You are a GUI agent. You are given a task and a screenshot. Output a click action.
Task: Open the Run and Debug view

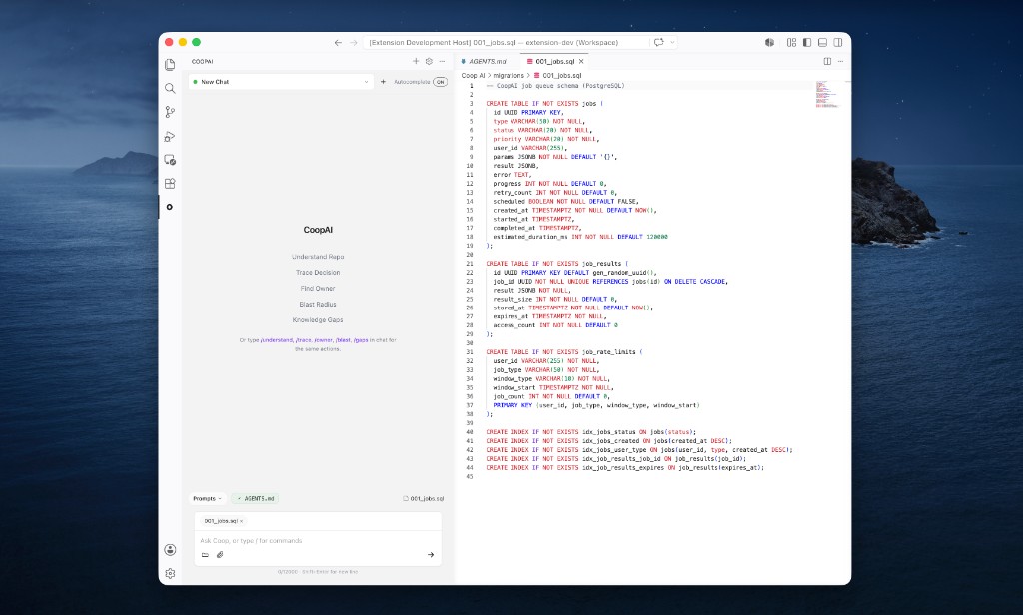coord(170,136)
